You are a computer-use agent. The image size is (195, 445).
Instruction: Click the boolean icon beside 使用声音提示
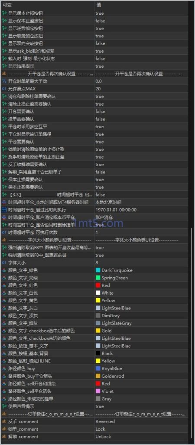(4, 406)
